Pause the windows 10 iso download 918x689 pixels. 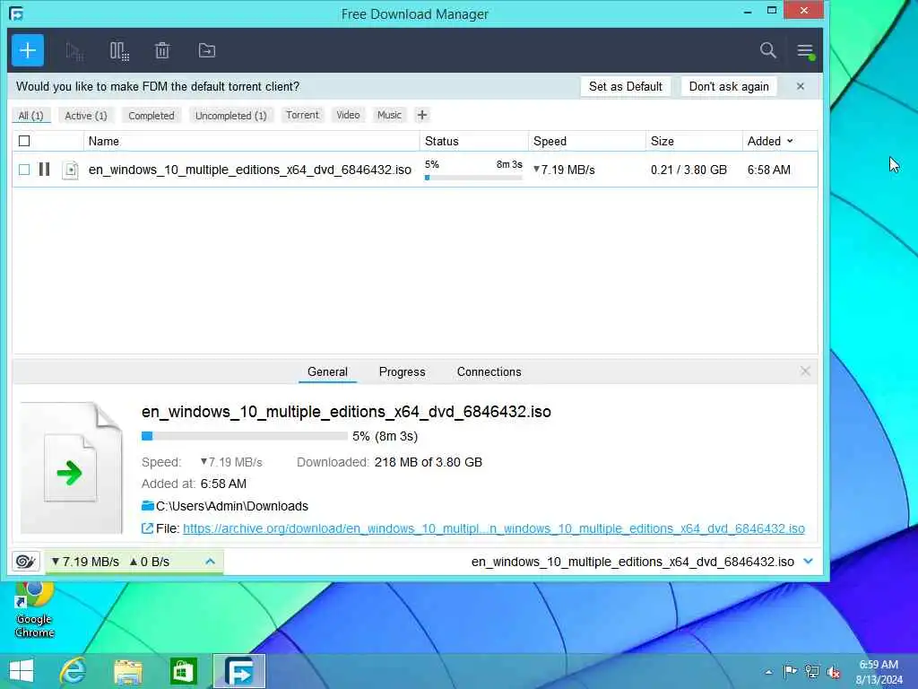click(45, 170)
